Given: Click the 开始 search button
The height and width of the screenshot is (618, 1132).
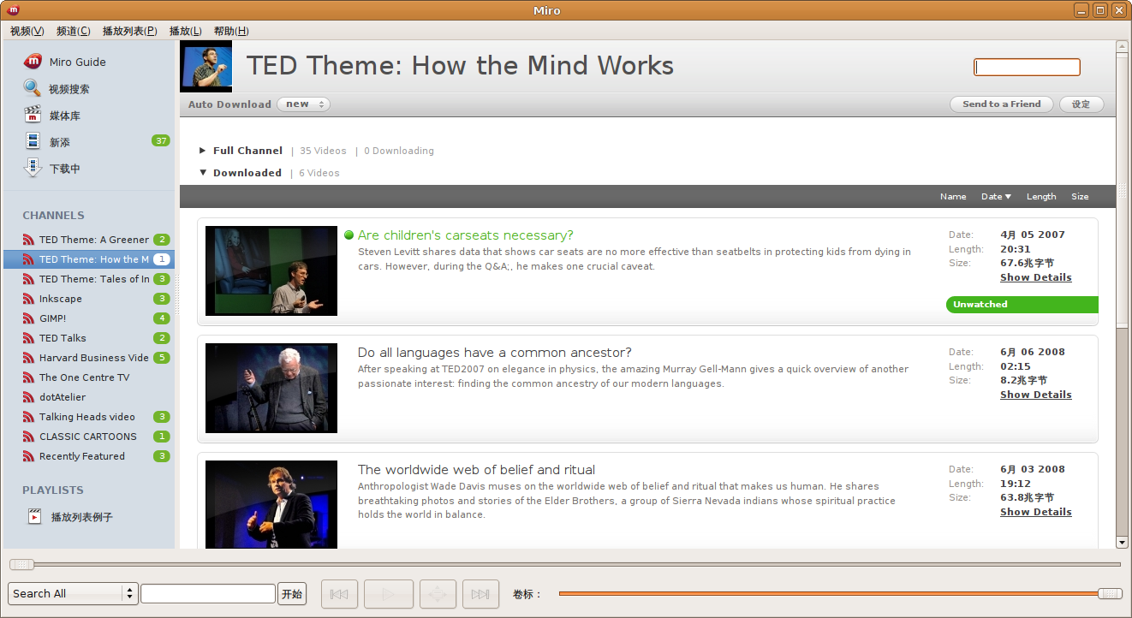Looking at the screenshot, I should click(x=292, y=594).
